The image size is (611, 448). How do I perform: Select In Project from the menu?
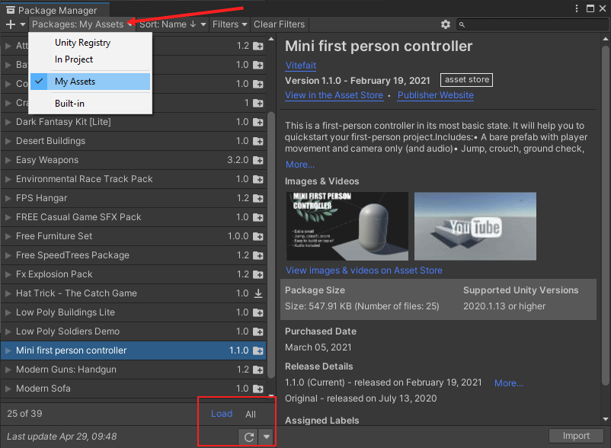tap(74, 59)
